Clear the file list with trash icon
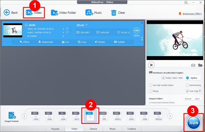 118,13
